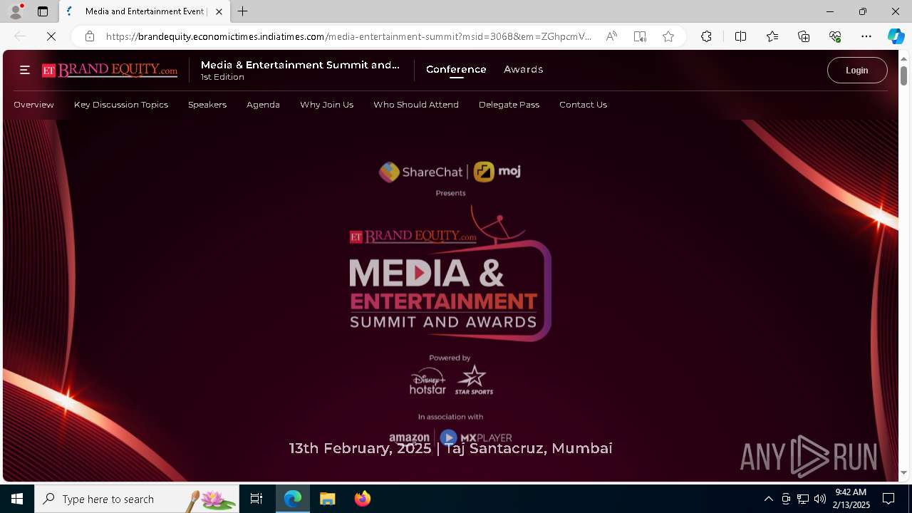The width and height of the screenshot is (912, 513).
Task: Activate Read aloud icon
Action: tap(611, 36)
